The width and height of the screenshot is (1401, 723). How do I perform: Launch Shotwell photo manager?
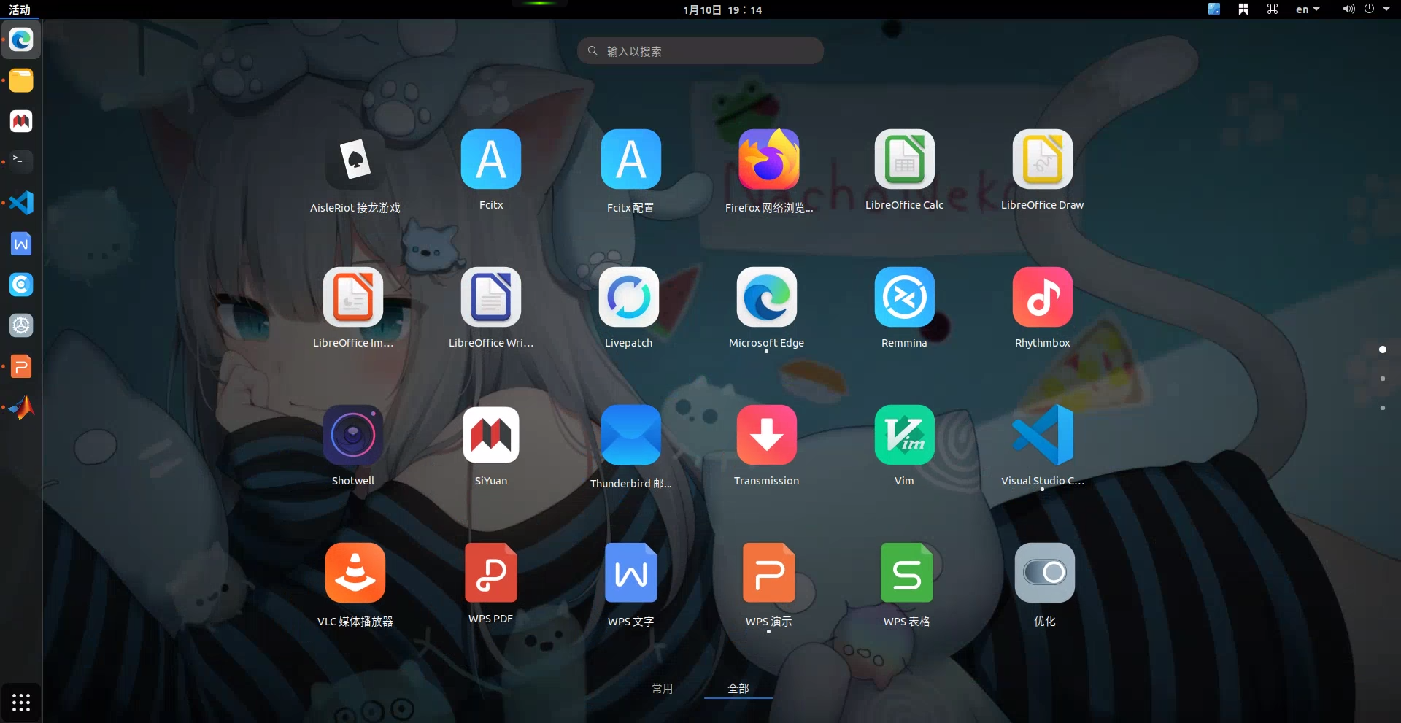(353, 436)
